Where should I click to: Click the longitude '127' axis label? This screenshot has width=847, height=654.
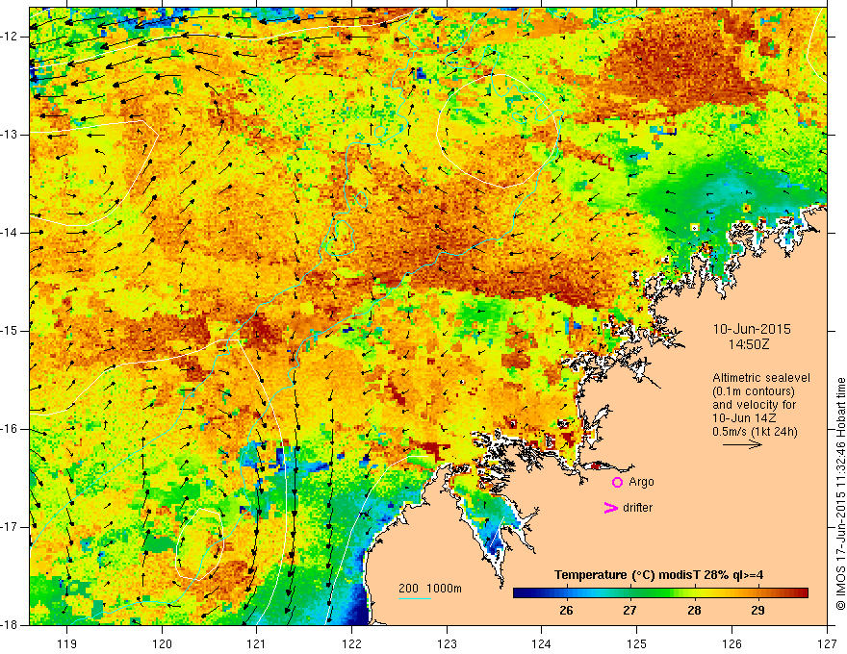point(827,643)
